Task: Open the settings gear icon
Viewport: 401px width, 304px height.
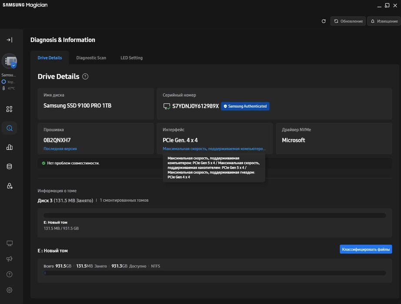Action: click(9, 290)
